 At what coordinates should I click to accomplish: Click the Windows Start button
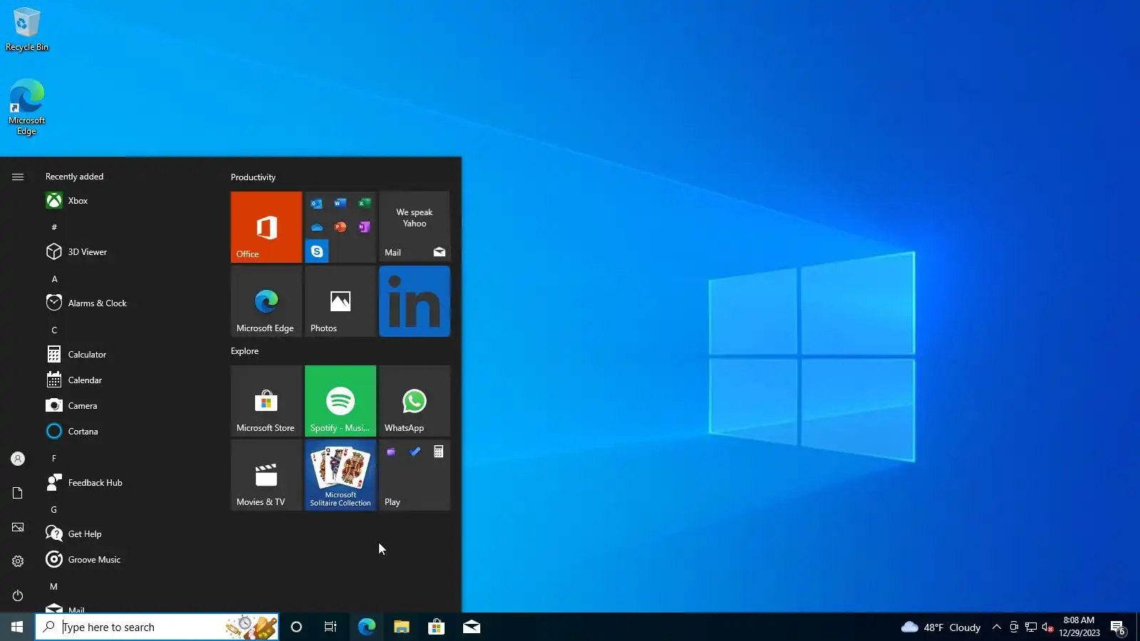coord(17,627)
